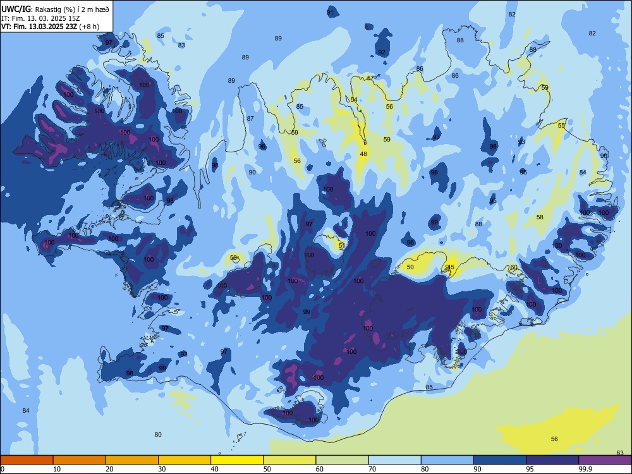
Task: Click the '55' value on the east coast
Action: click(561, 126)
